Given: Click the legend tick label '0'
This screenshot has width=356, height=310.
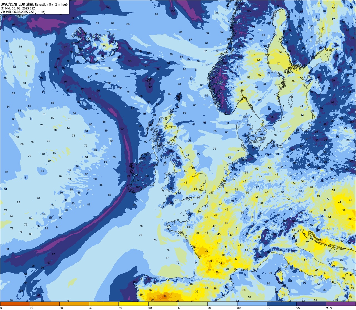Looking at the screenshot, I should 1,308.
